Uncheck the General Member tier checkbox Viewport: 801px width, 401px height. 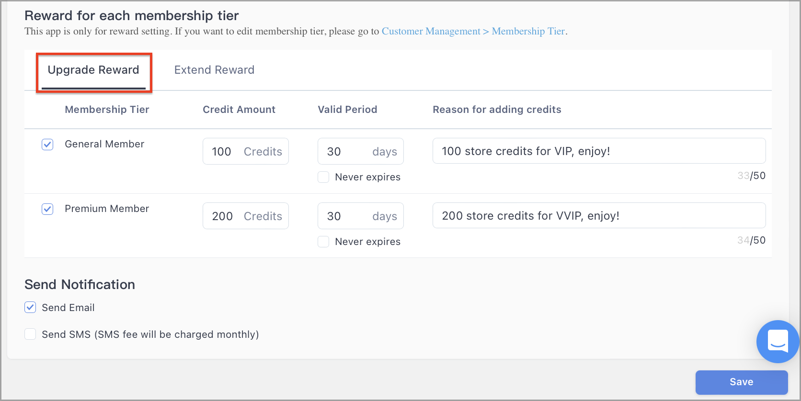pos(47,144)
